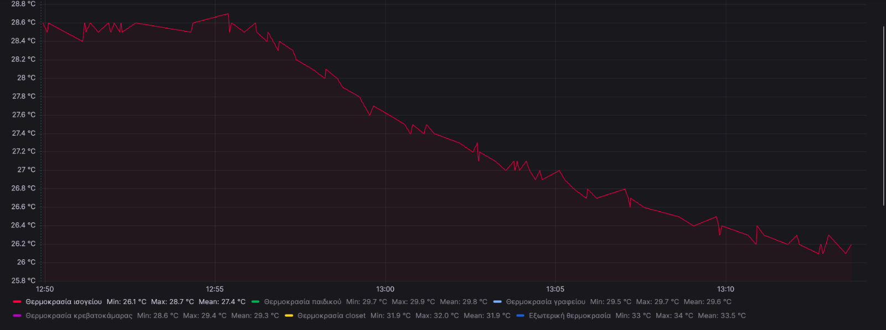Toggle the Θερμοκρασία closet legend series
The image size is (886, 330).
(332, 316)
